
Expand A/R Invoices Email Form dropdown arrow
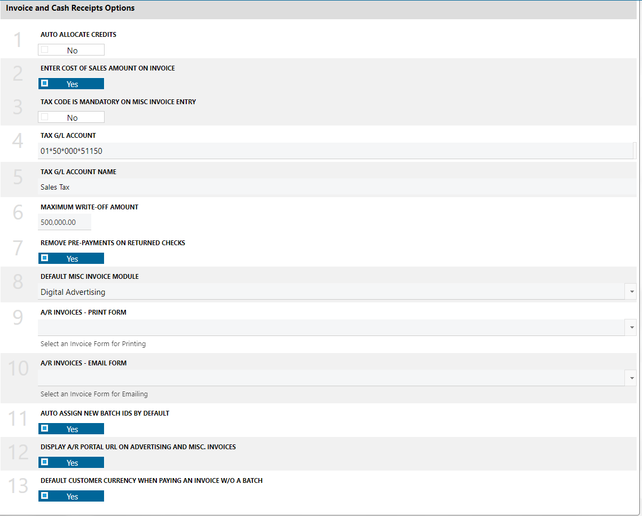click(x=632, y=378)
